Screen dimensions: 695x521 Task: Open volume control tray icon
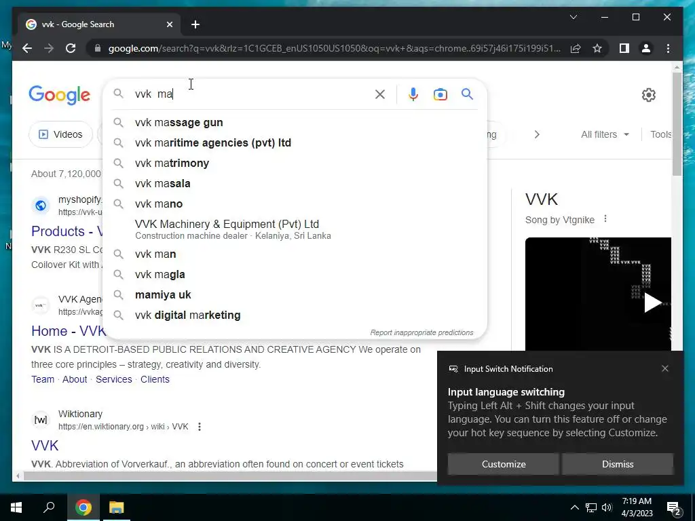coord(607,507)
